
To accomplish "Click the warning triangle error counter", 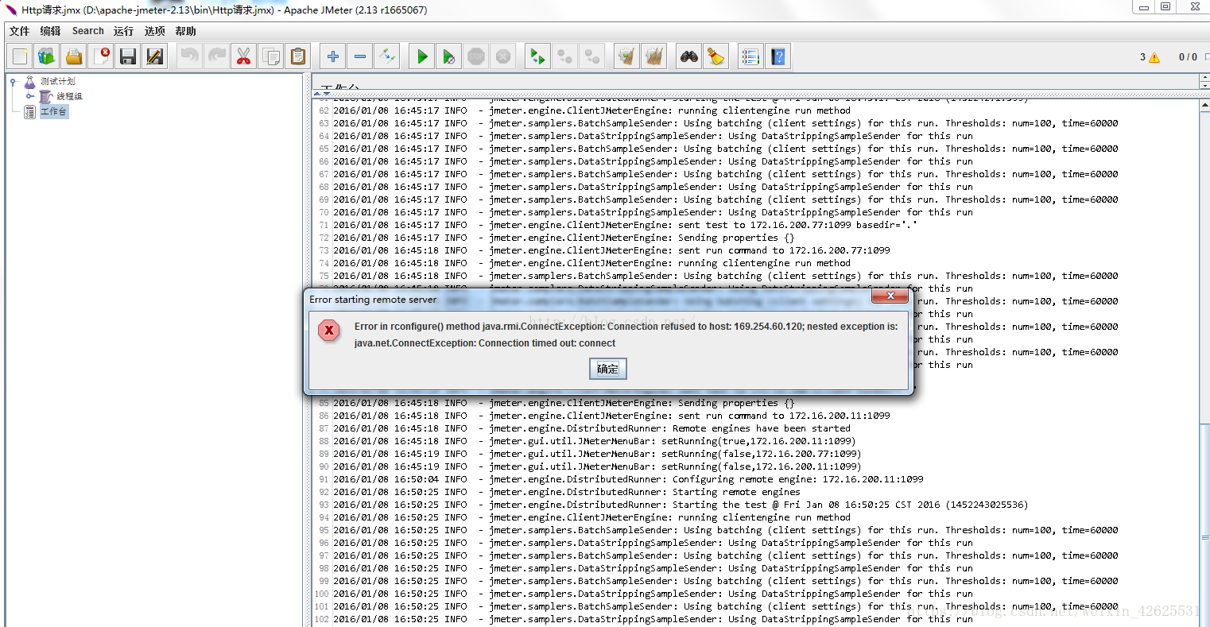I will [x=1154, y=57].
